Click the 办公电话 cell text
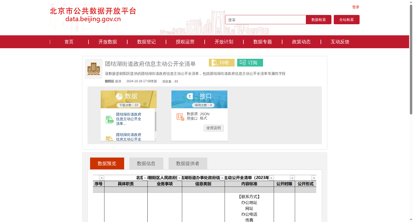 (249, 214)
